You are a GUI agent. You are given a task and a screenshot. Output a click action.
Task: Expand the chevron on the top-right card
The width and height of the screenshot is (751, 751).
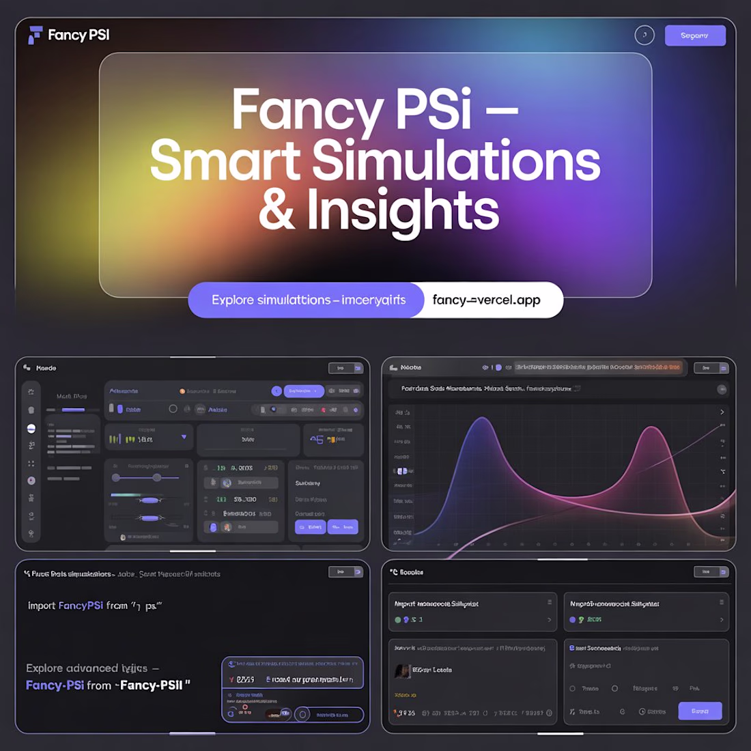(722, 620)
